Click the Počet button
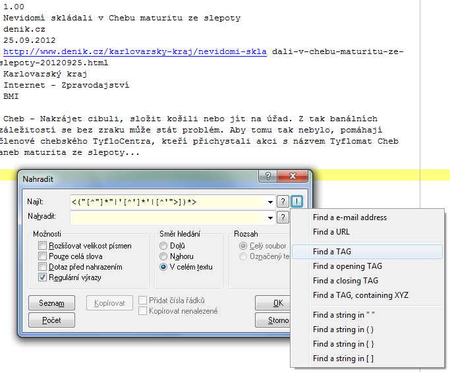 coord(51,320)
